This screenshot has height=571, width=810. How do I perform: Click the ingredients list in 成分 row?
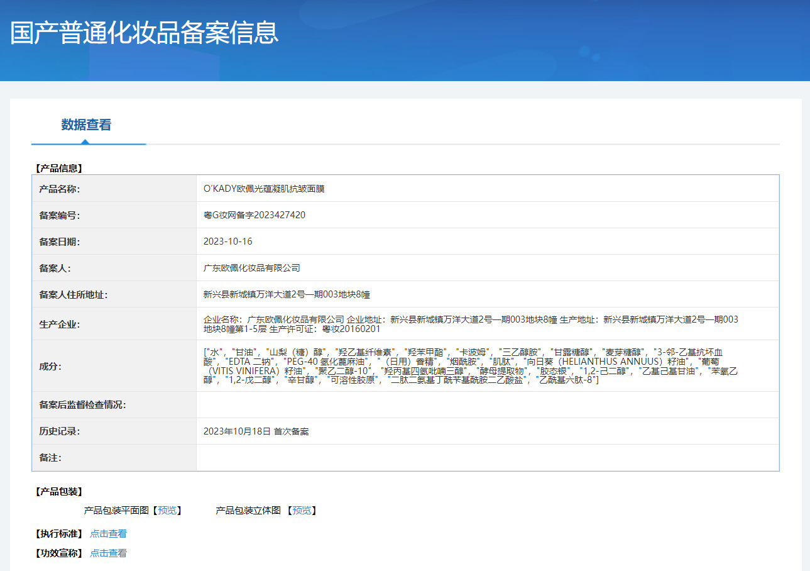(470, 366)
